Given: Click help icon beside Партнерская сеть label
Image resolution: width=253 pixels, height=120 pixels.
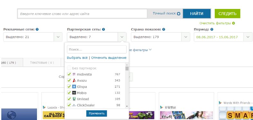Looking at the screenshot, I should point(104,29).
